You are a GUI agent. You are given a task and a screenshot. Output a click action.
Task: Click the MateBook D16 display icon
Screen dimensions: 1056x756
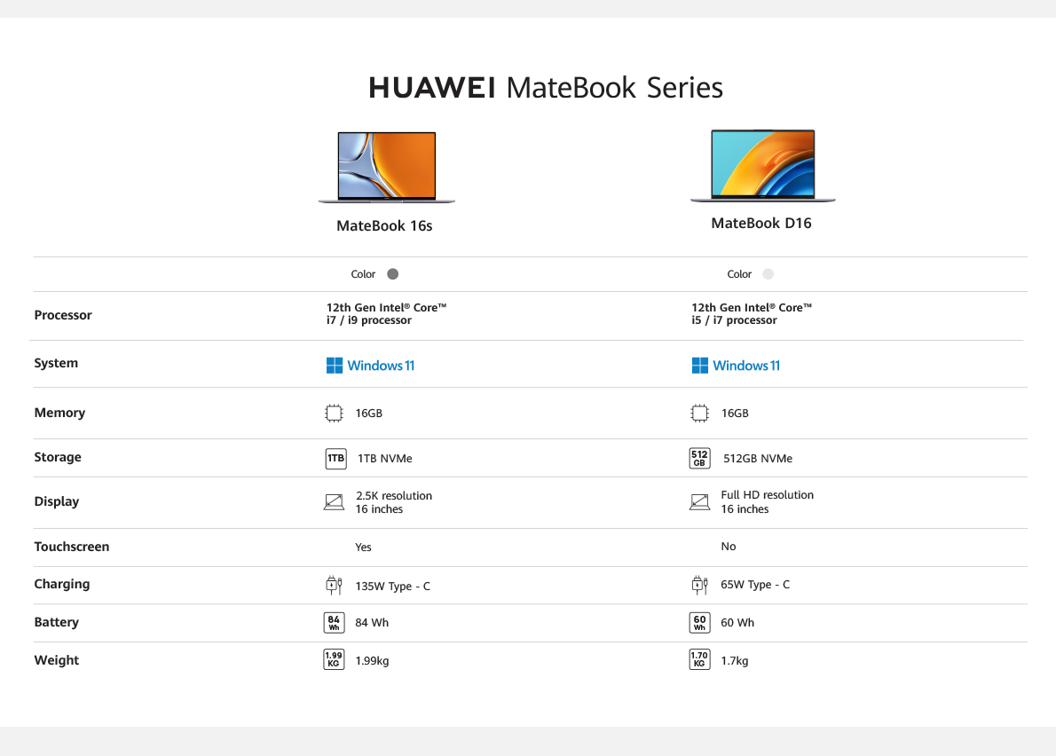coord(699,502)
